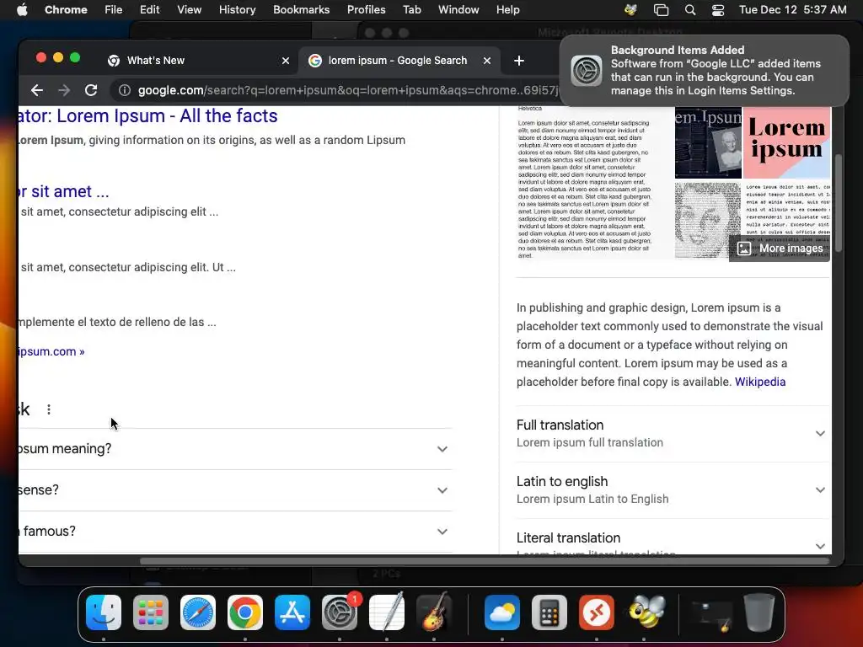Open the File menu
Image resolution: width=863 pixels, height=647 pixels.
click(x=114, y=10)
